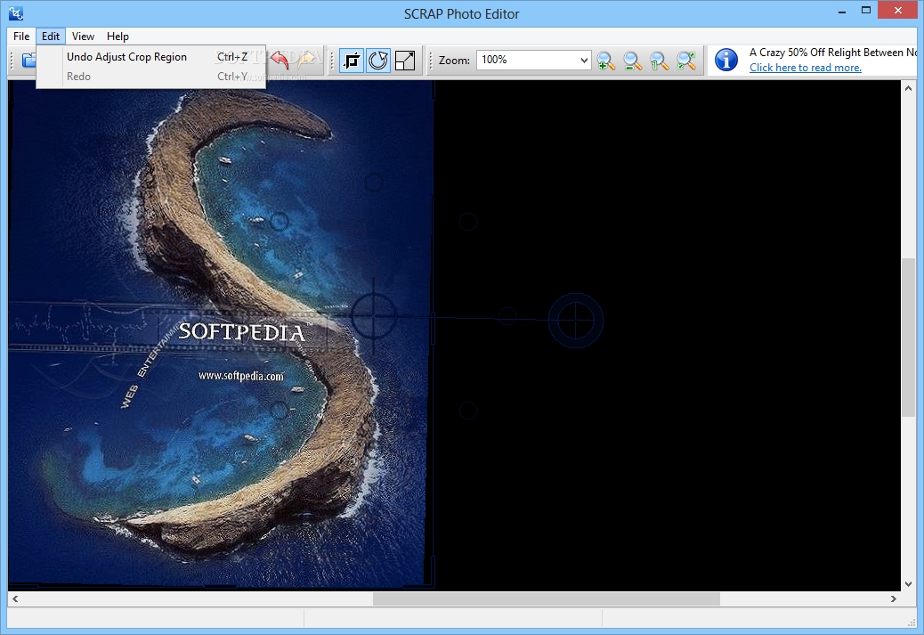Click the vertical scrollbar up arrow
924x635 pixels.
[x=908, y=88]
